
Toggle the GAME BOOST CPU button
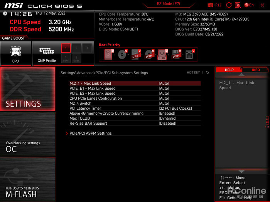click(x=16, y=53)
